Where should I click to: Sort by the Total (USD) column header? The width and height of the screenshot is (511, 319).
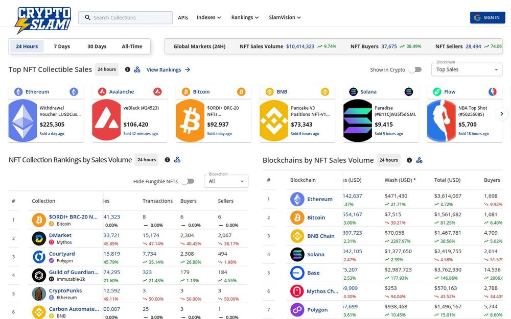click(447, 180)
